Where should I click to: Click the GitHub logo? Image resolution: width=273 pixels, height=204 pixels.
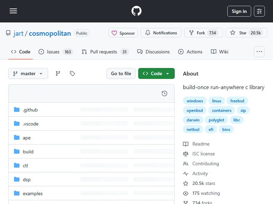click(136, 11)
